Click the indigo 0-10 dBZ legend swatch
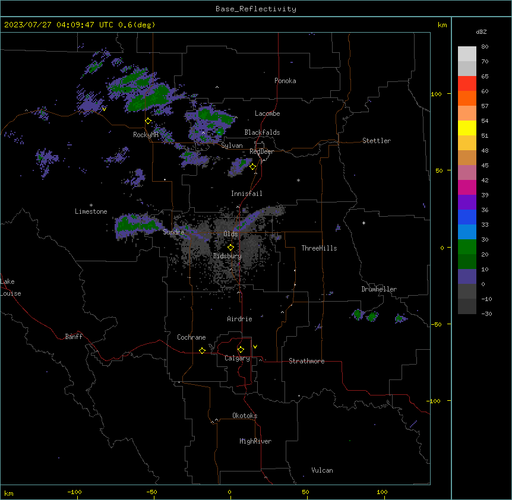512x500 pixels. pos(467,277)
